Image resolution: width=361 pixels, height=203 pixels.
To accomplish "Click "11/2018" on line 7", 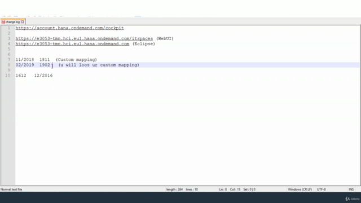I will coord(25,60).
